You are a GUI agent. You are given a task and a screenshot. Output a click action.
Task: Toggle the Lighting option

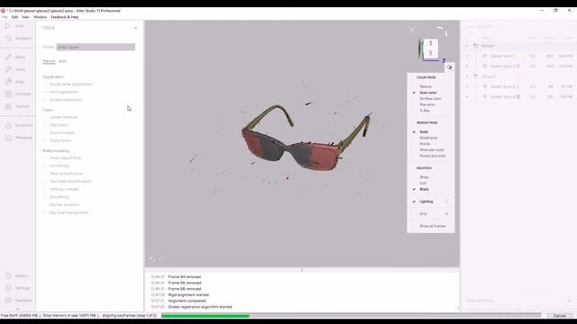(x=426, y=202)
